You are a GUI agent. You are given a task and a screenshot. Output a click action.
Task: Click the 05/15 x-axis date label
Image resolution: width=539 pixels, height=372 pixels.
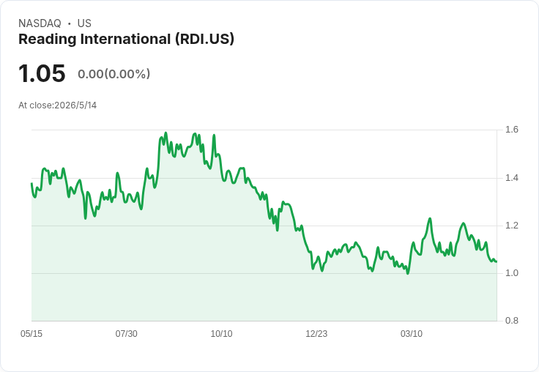click(x=31, y=333)
